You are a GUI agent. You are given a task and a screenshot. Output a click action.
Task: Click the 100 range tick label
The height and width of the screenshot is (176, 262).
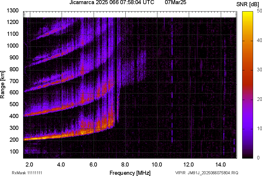(x=14, y=151)
